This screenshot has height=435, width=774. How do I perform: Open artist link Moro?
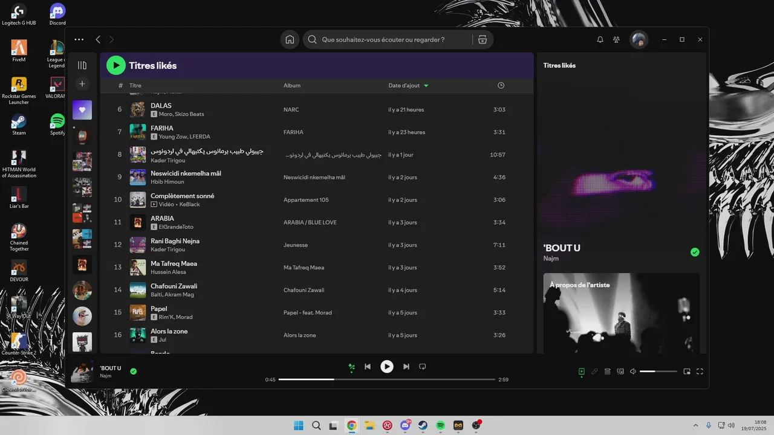pyautogui.click(x=166, y=114)
